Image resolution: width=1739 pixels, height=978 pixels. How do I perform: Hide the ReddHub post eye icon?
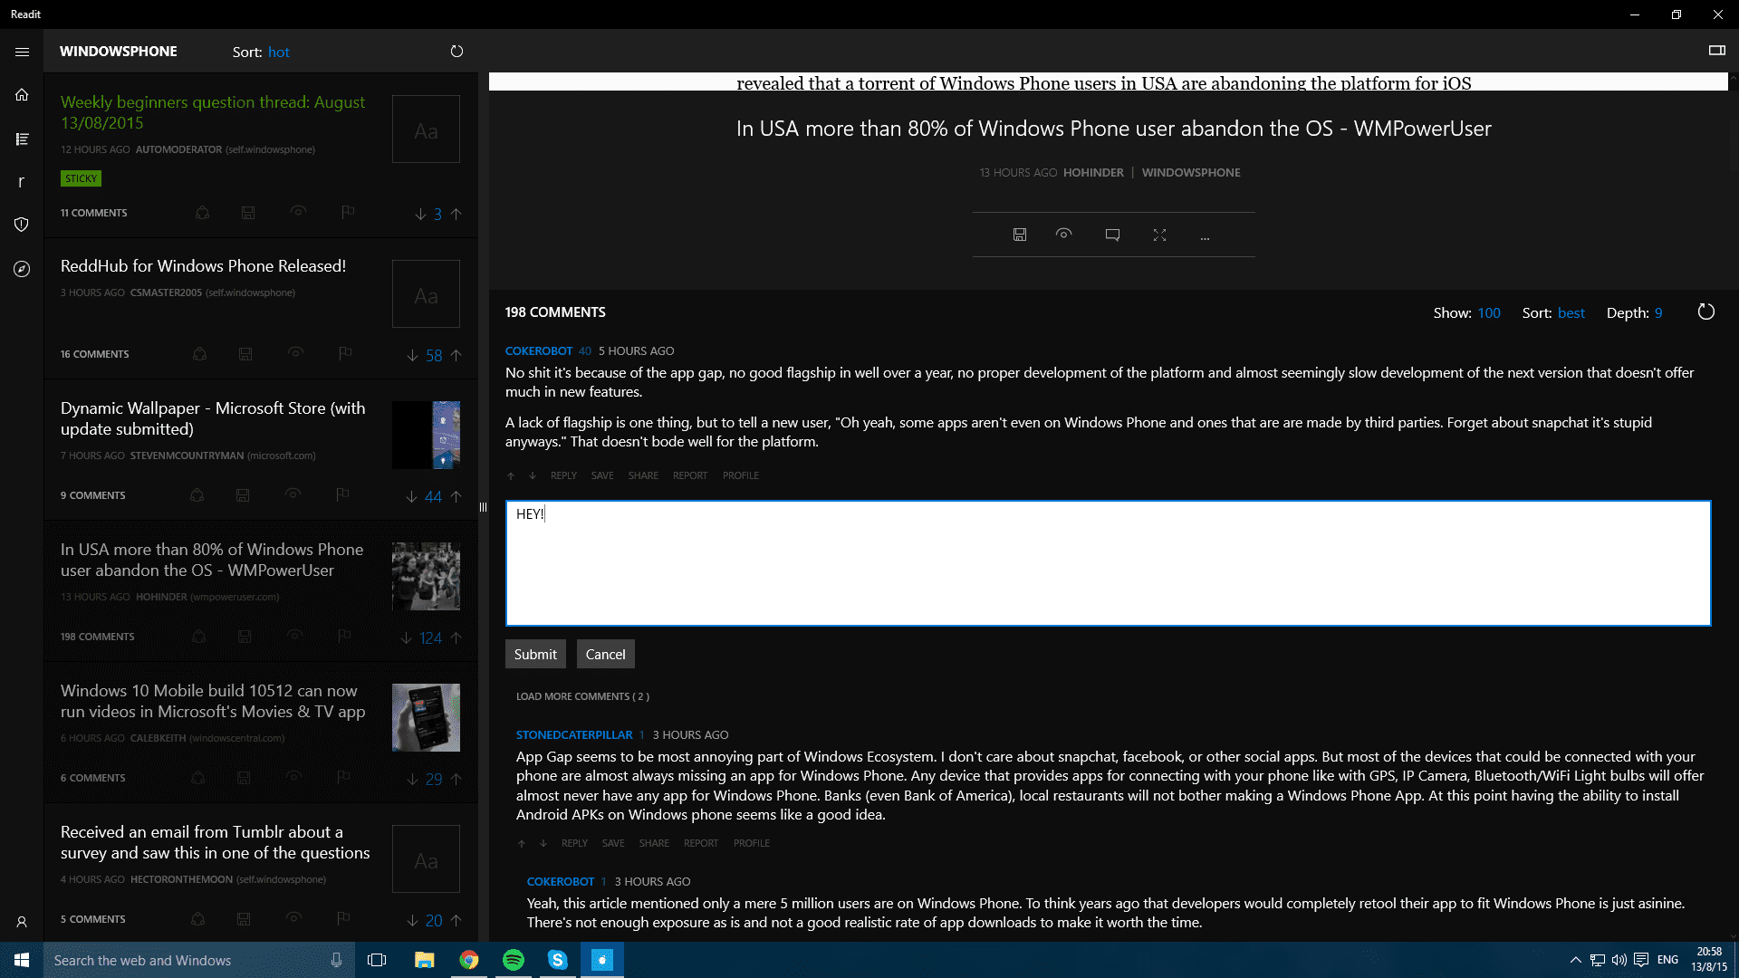[295, 352]
